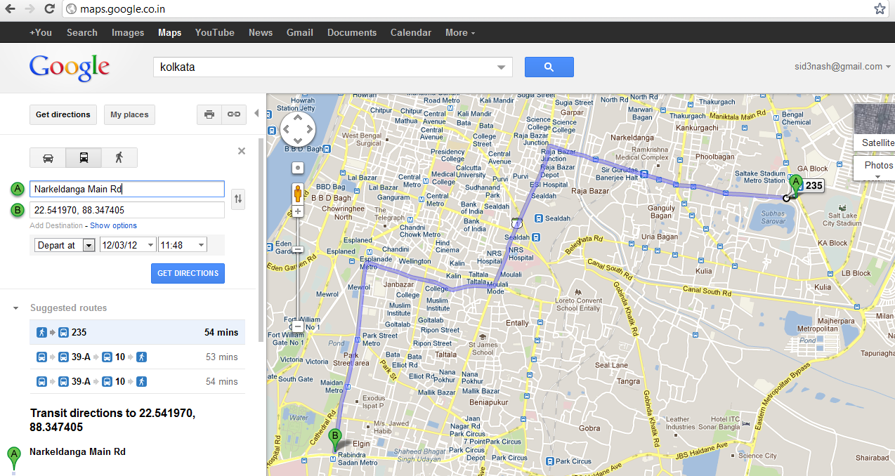Select the 39-A route, 53 mins

click(x=138, y=357)
